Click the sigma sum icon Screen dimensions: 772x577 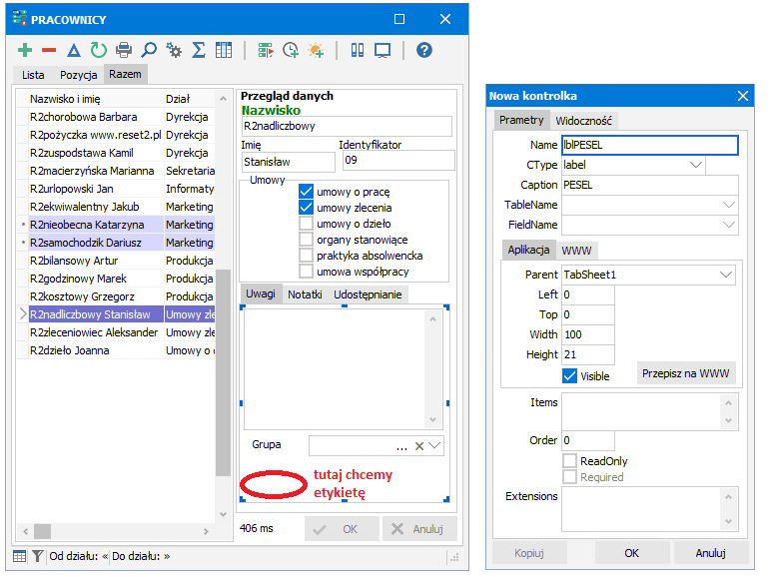tap(199, 50)
